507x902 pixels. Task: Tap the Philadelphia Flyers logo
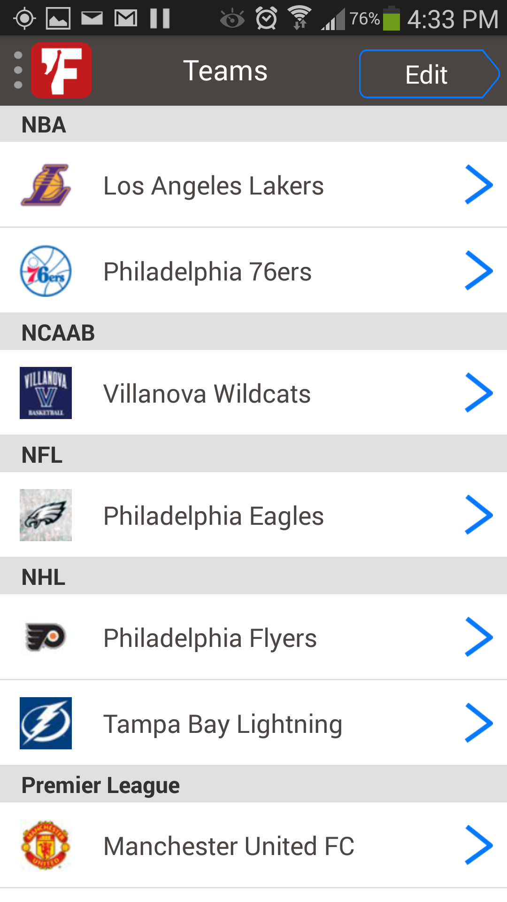click(46, 637)
